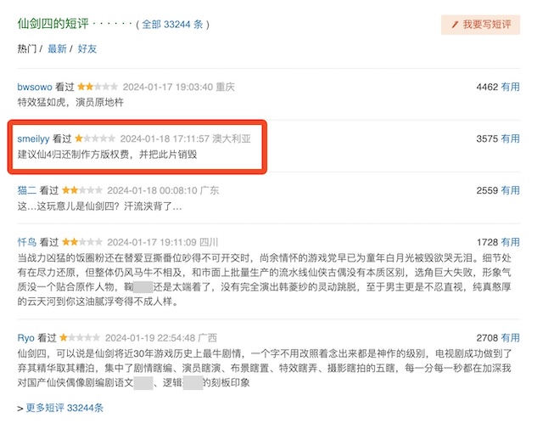The width and height of the screenshot is (543, 429).
Task: Mark Ryo's review as 有用
Action: coord(511,338)
